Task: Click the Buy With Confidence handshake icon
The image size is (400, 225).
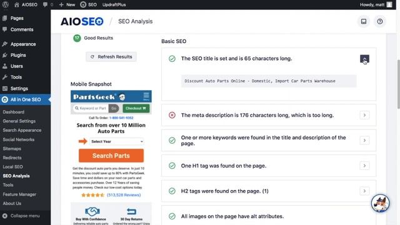Action: (x=92, y=211)
